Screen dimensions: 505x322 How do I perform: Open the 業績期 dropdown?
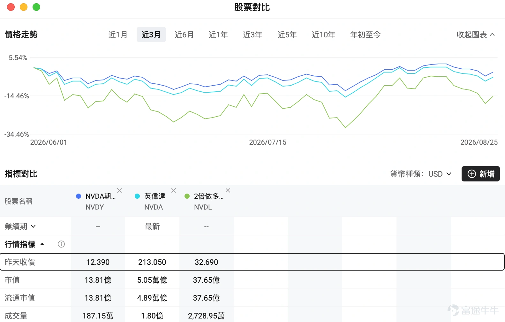pyautogui.click(x=20, y=226)
